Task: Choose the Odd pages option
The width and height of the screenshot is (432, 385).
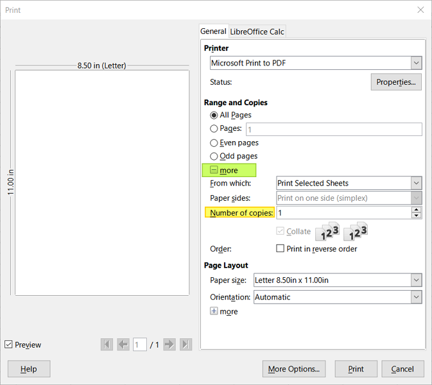Action: pos(214,156)
